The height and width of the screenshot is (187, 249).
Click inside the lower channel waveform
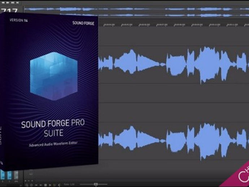tap(174, 140)
